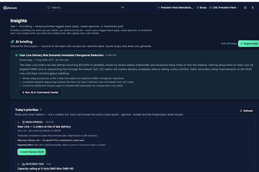Focus the Search input field
Image resolution: width=259 pixels, height=172 pixels.
pyautogui.click(x=86, y=8)
